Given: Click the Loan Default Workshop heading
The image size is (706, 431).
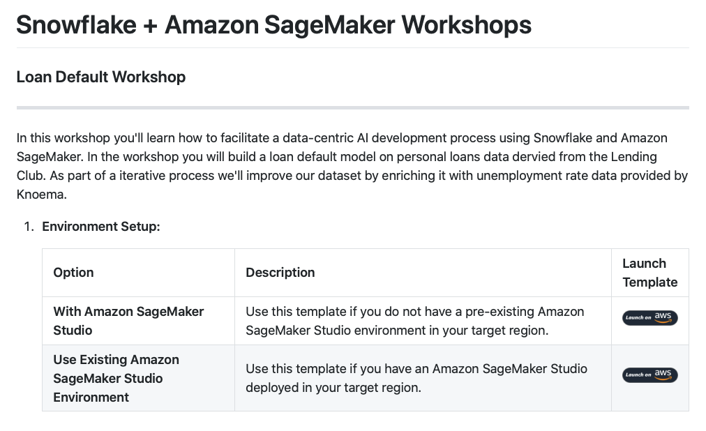Looking at the screenshot, I should 101,77.
